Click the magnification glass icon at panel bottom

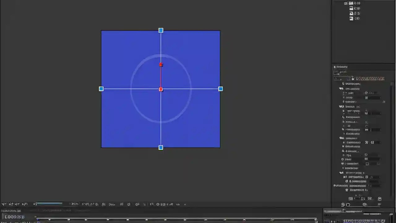348,204
